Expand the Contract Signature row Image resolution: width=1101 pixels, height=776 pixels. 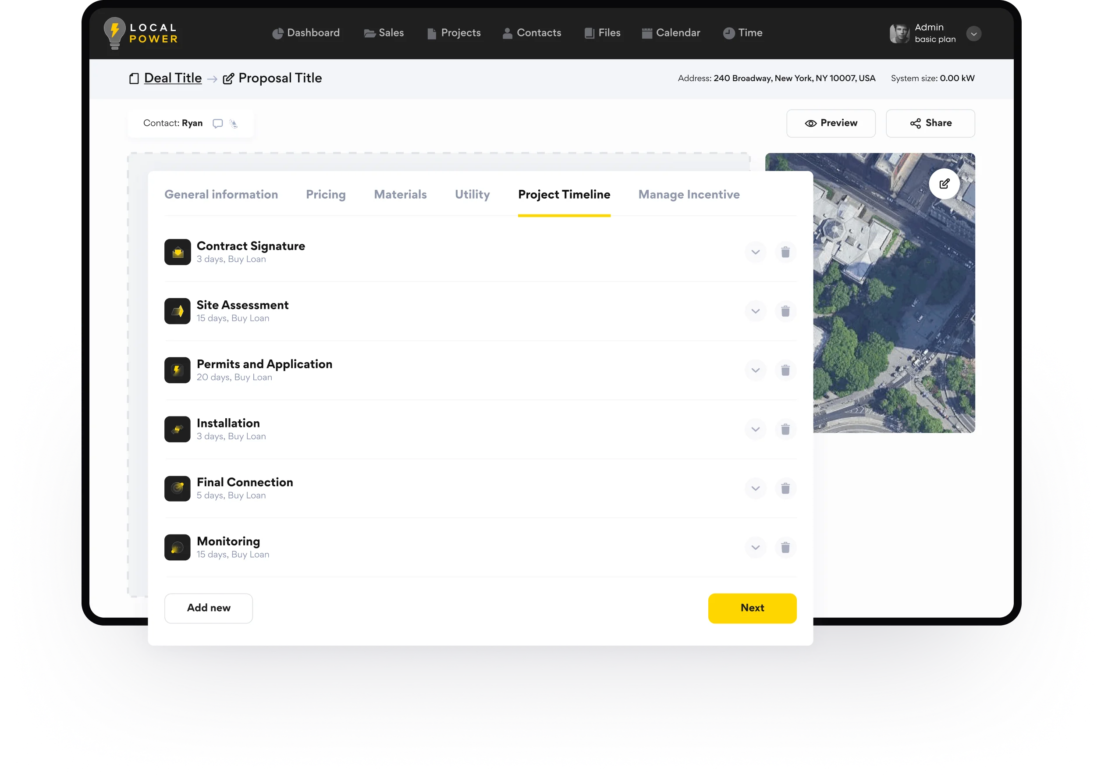pyautogui.click(x=755, y=252)
